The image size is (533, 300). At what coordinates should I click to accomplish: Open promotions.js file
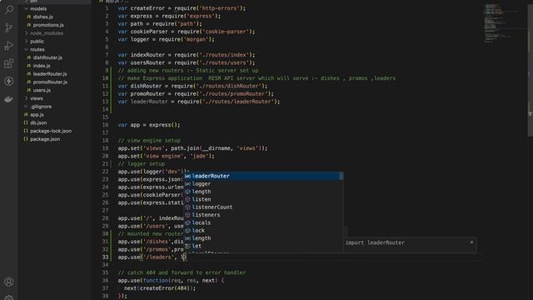tap(48, 25)
